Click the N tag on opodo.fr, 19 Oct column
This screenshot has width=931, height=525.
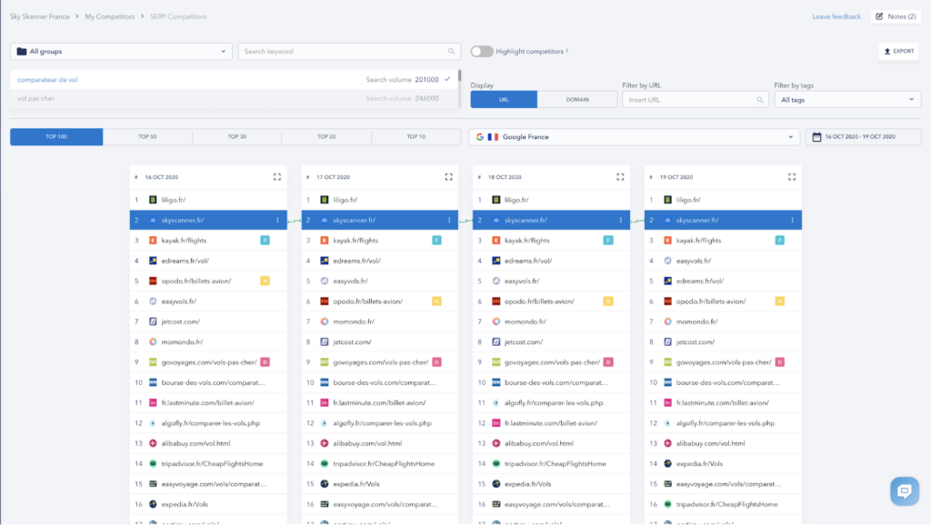(x=779, y=302)
